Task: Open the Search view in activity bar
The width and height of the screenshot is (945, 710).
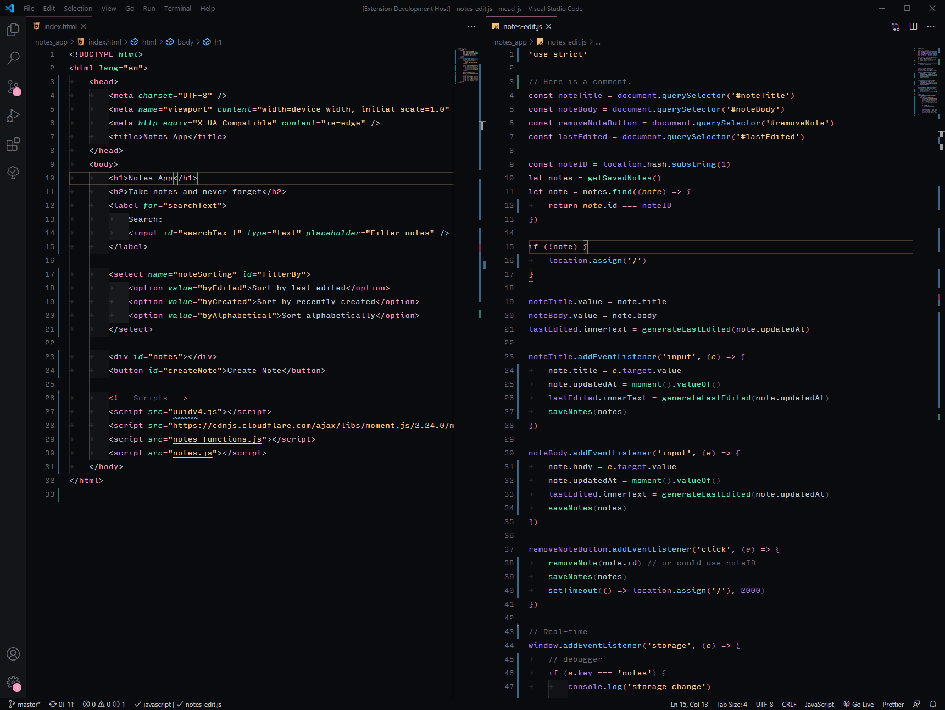Action: coord(13,58)
